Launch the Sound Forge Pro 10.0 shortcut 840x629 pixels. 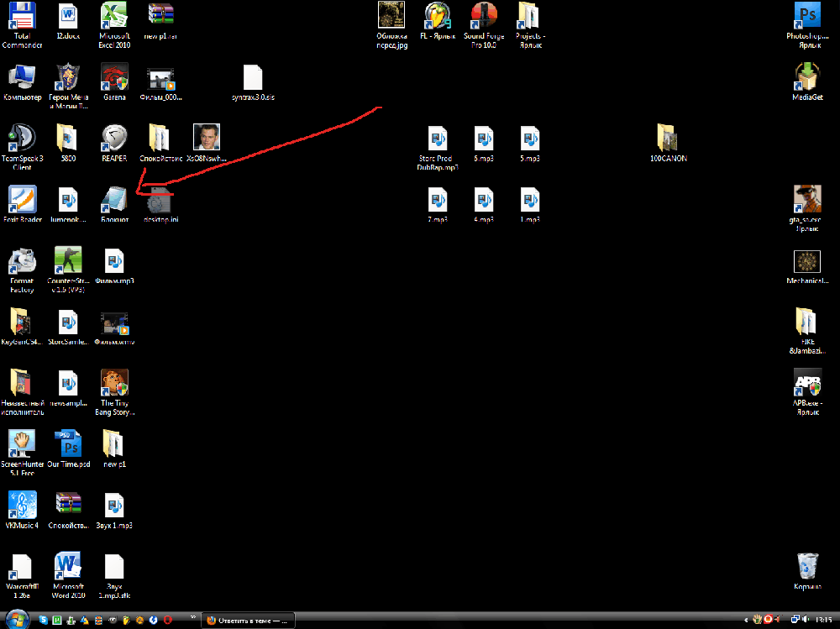[483, 17]
